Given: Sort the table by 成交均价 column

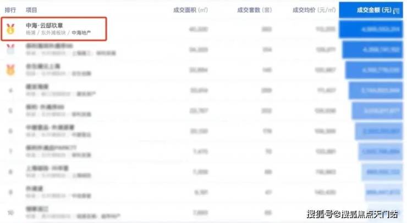Looking at the screenshot, I should pos(314,10).
